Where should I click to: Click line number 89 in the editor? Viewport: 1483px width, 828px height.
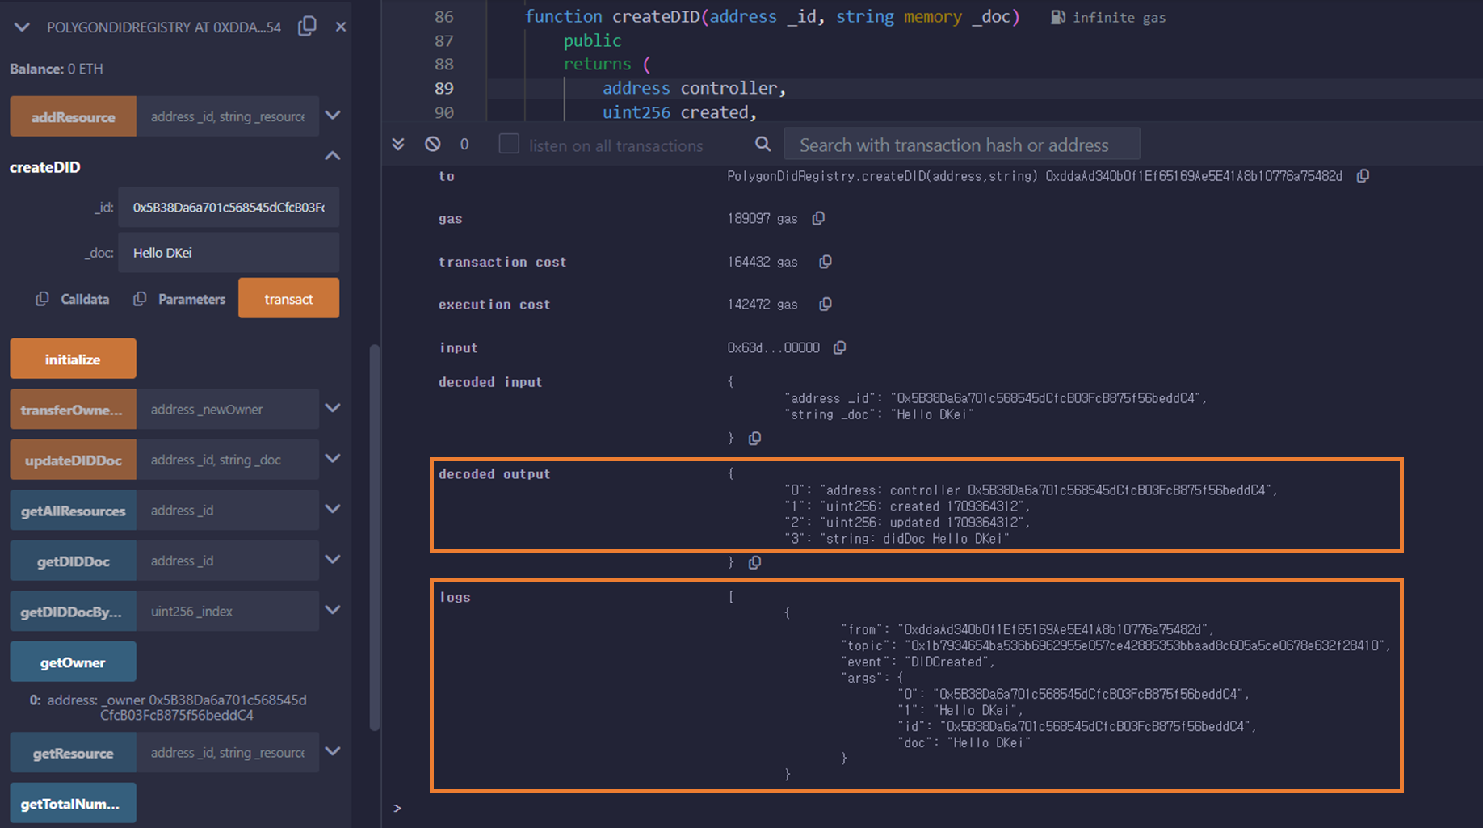pyautogui.click(x=444, y=88)
